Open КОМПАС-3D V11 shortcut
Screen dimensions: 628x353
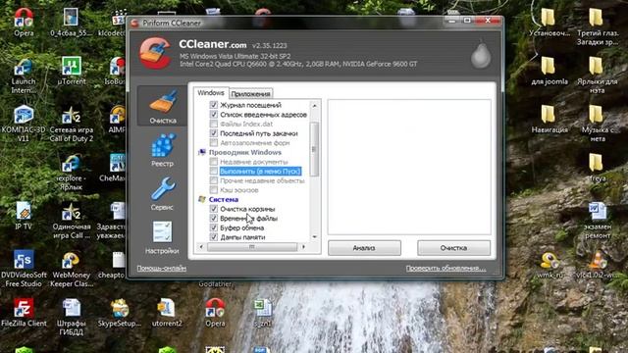(x=24, y=124)
